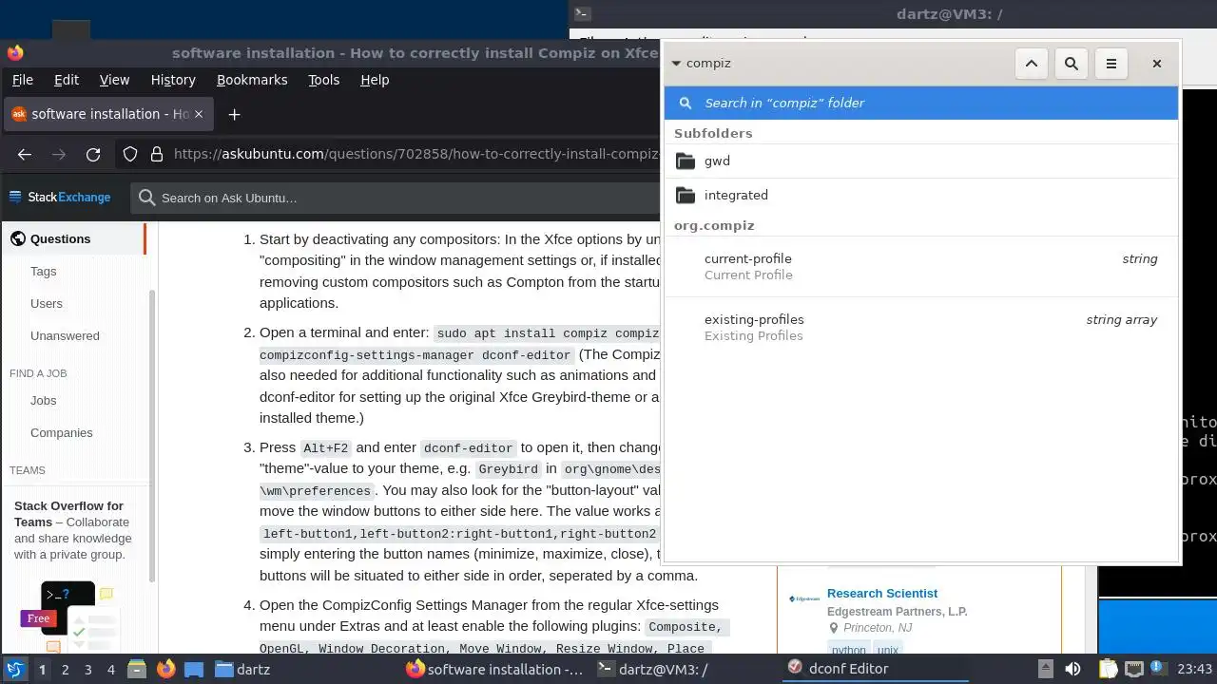Open the gwd subfolder
The height and width of the screenshot is (684, 1217).
(x=921, y=161)
